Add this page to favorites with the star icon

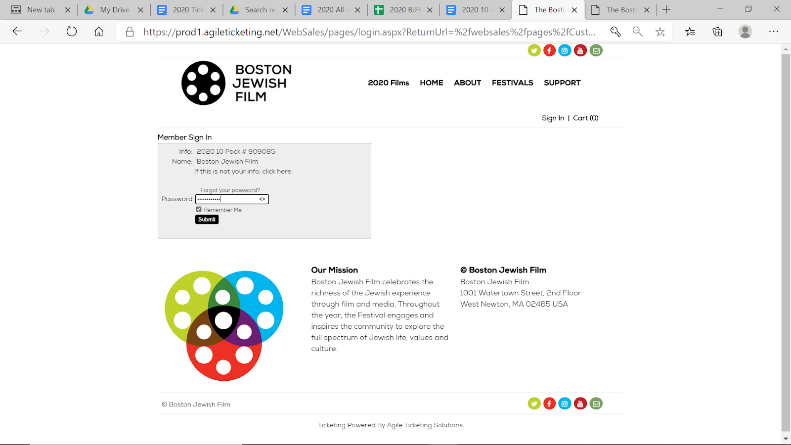660,32
